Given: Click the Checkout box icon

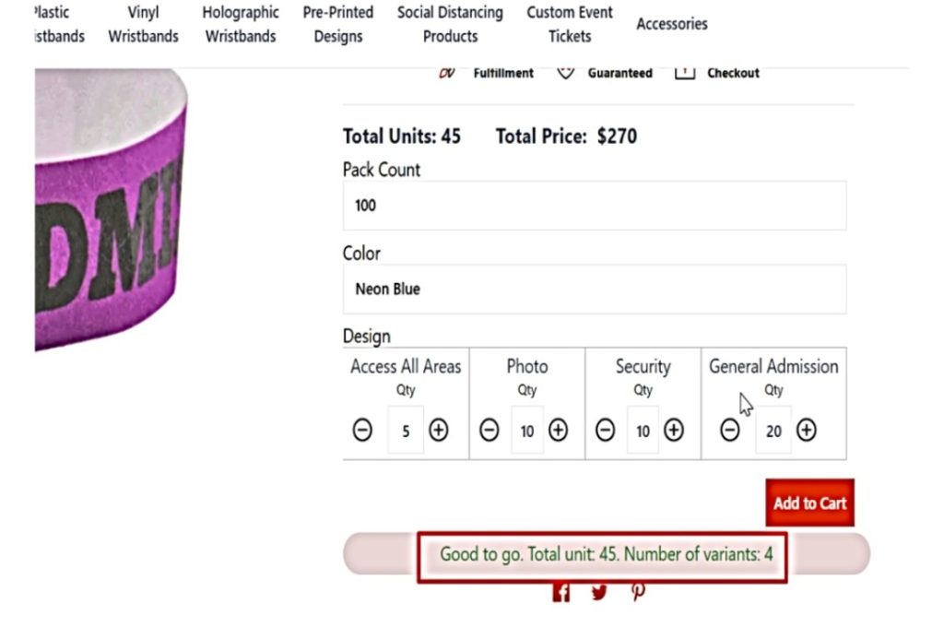Looking at the screenshot, I should (x=684, y=71).
